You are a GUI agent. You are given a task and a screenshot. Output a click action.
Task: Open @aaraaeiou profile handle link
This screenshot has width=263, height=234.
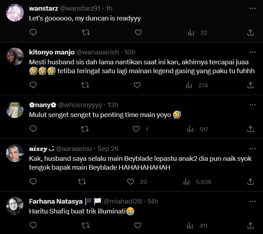74,149
